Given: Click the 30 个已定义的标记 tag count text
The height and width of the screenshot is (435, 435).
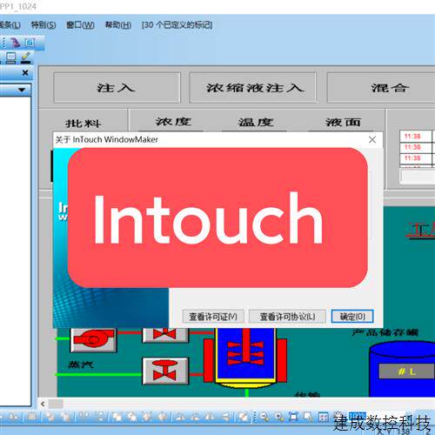Looking at the screenshot, I should pyautogui.click(x=177, y=25).
